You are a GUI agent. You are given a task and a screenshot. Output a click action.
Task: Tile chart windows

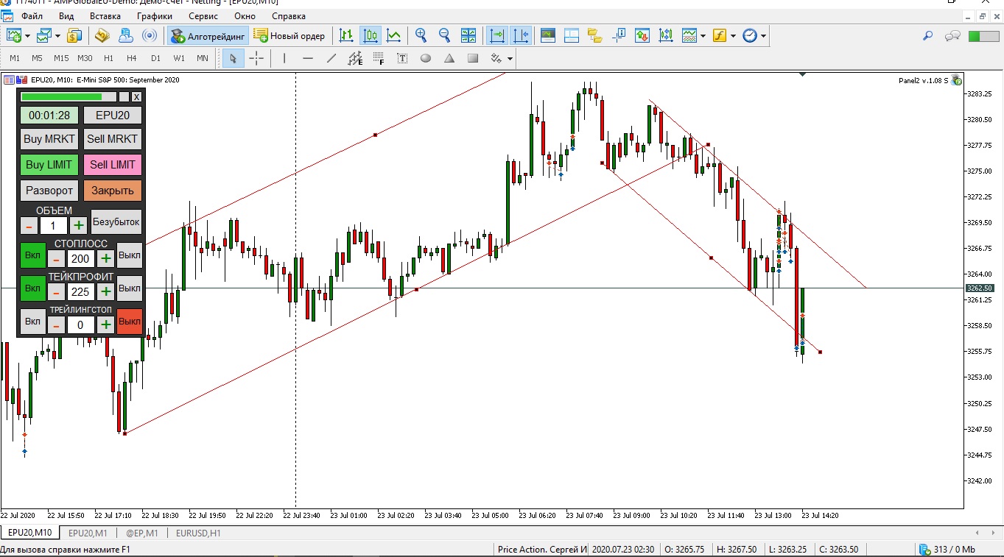click(x=468, y=35)
